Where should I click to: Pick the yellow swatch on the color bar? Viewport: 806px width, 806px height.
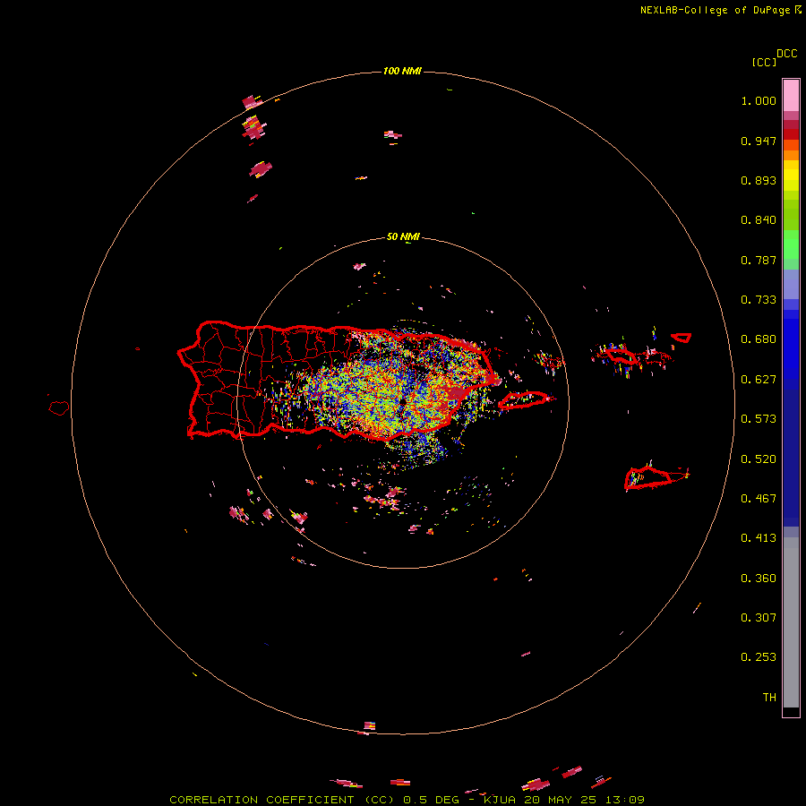(x=791, y=176)
